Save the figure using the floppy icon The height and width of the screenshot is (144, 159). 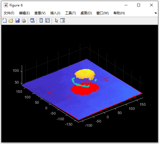pyautogui.click(x=17, y=20)
